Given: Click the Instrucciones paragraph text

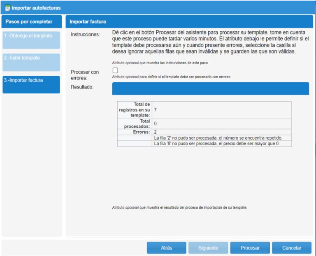Looking at the screenshot, I should pos(210,42).
